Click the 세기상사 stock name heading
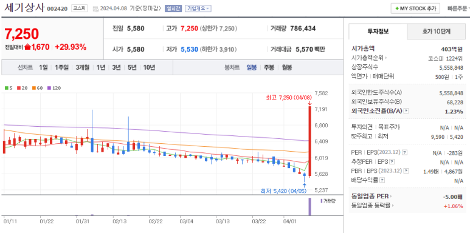Viewport: 470px width, 233px height. 24,8
